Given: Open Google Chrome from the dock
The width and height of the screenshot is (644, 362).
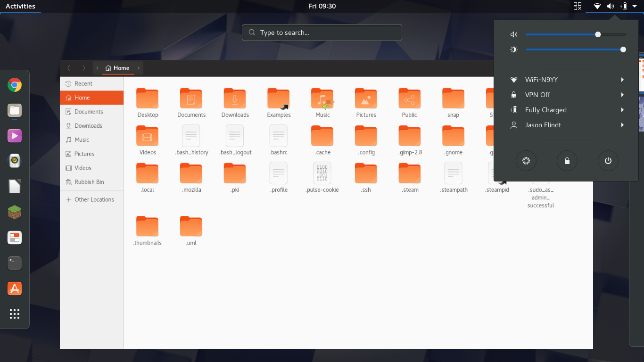Looking at the screenshot, I should pos(14,85).
